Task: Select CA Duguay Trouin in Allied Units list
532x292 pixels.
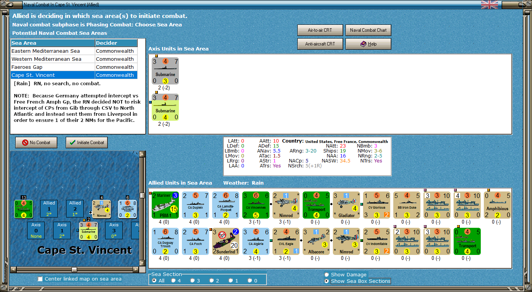Action: tap(165, 241)
